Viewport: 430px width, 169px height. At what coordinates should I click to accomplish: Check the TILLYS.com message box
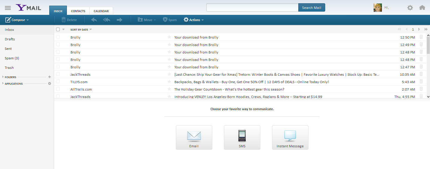point(58,81)
